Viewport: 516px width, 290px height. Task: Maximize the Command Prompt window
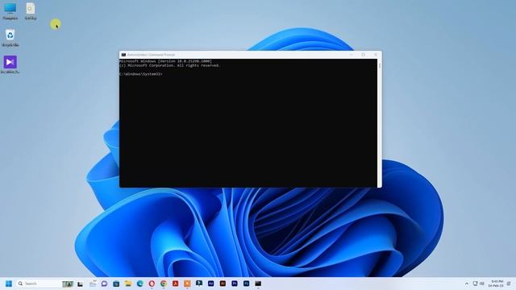364,55
